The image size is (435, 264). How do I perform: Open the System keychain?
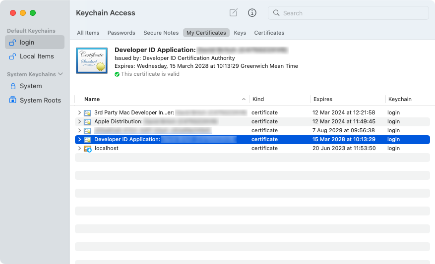(30, 86)
